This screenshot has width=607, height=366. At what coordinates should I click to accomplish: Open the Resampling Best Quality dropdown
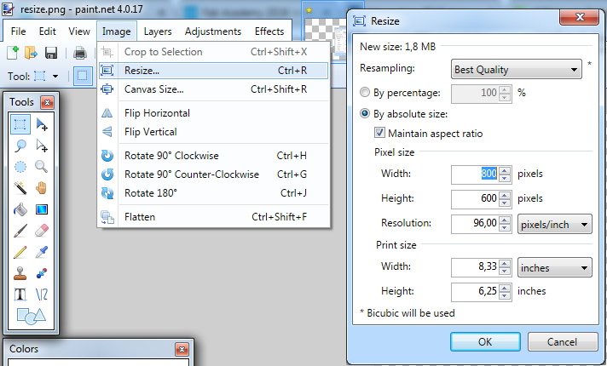517,70
